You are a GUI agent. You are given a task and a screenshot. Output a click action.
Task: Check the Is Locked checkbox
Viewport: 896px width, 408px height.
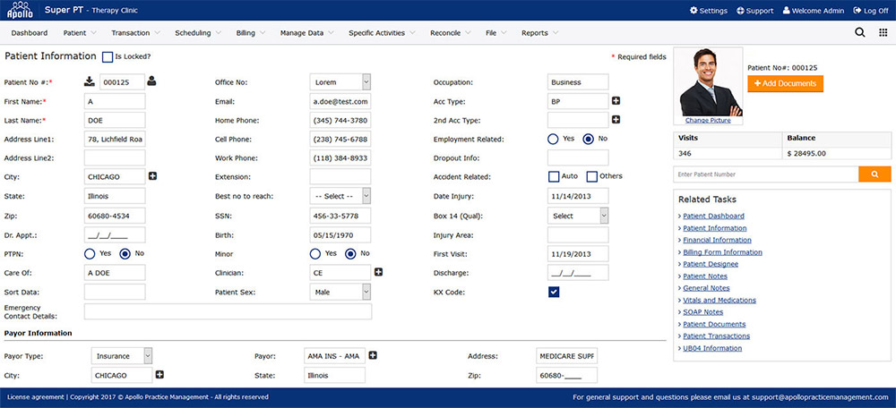tap(108, 57)
